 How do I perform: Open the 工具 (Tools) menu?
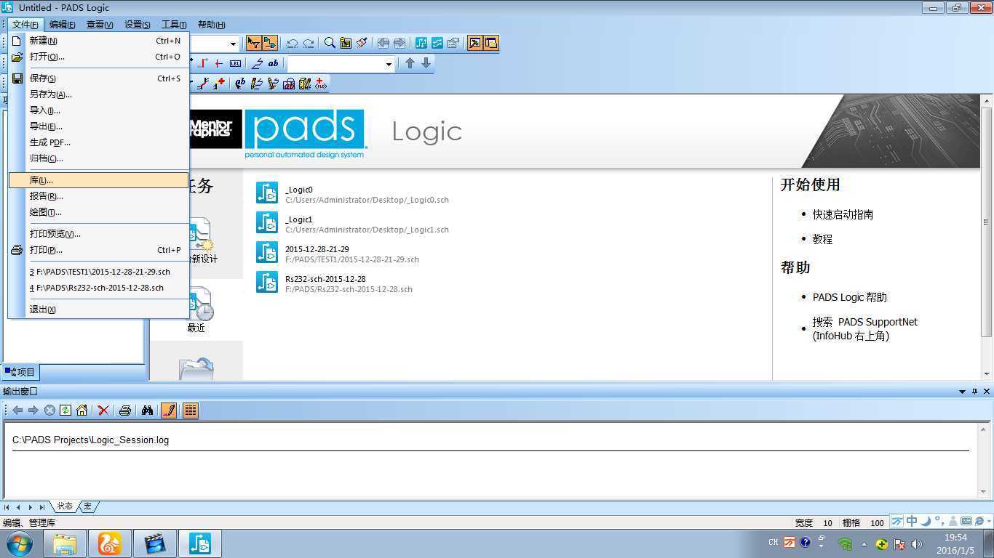pyautogui.click(x=174, y=25)
